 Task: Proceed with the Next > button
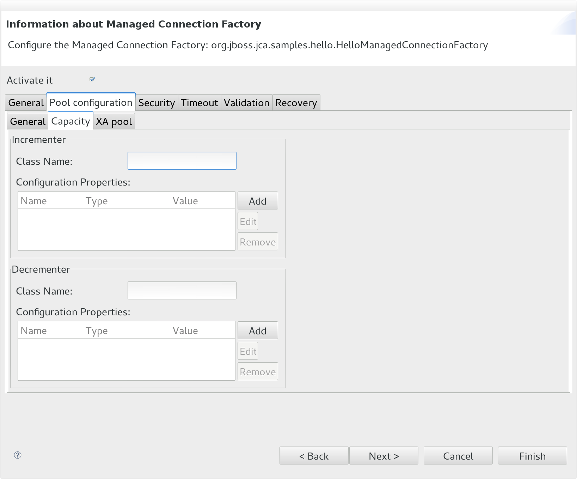383,456
